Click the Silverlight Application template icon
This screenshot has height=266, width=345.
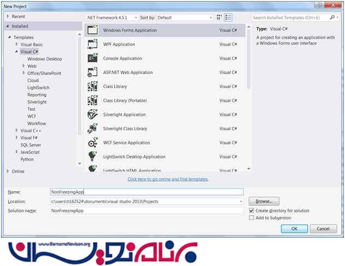click(93, 114)
